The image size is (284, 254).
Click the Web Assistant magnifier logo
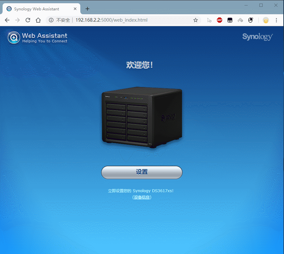coord(14,38)
